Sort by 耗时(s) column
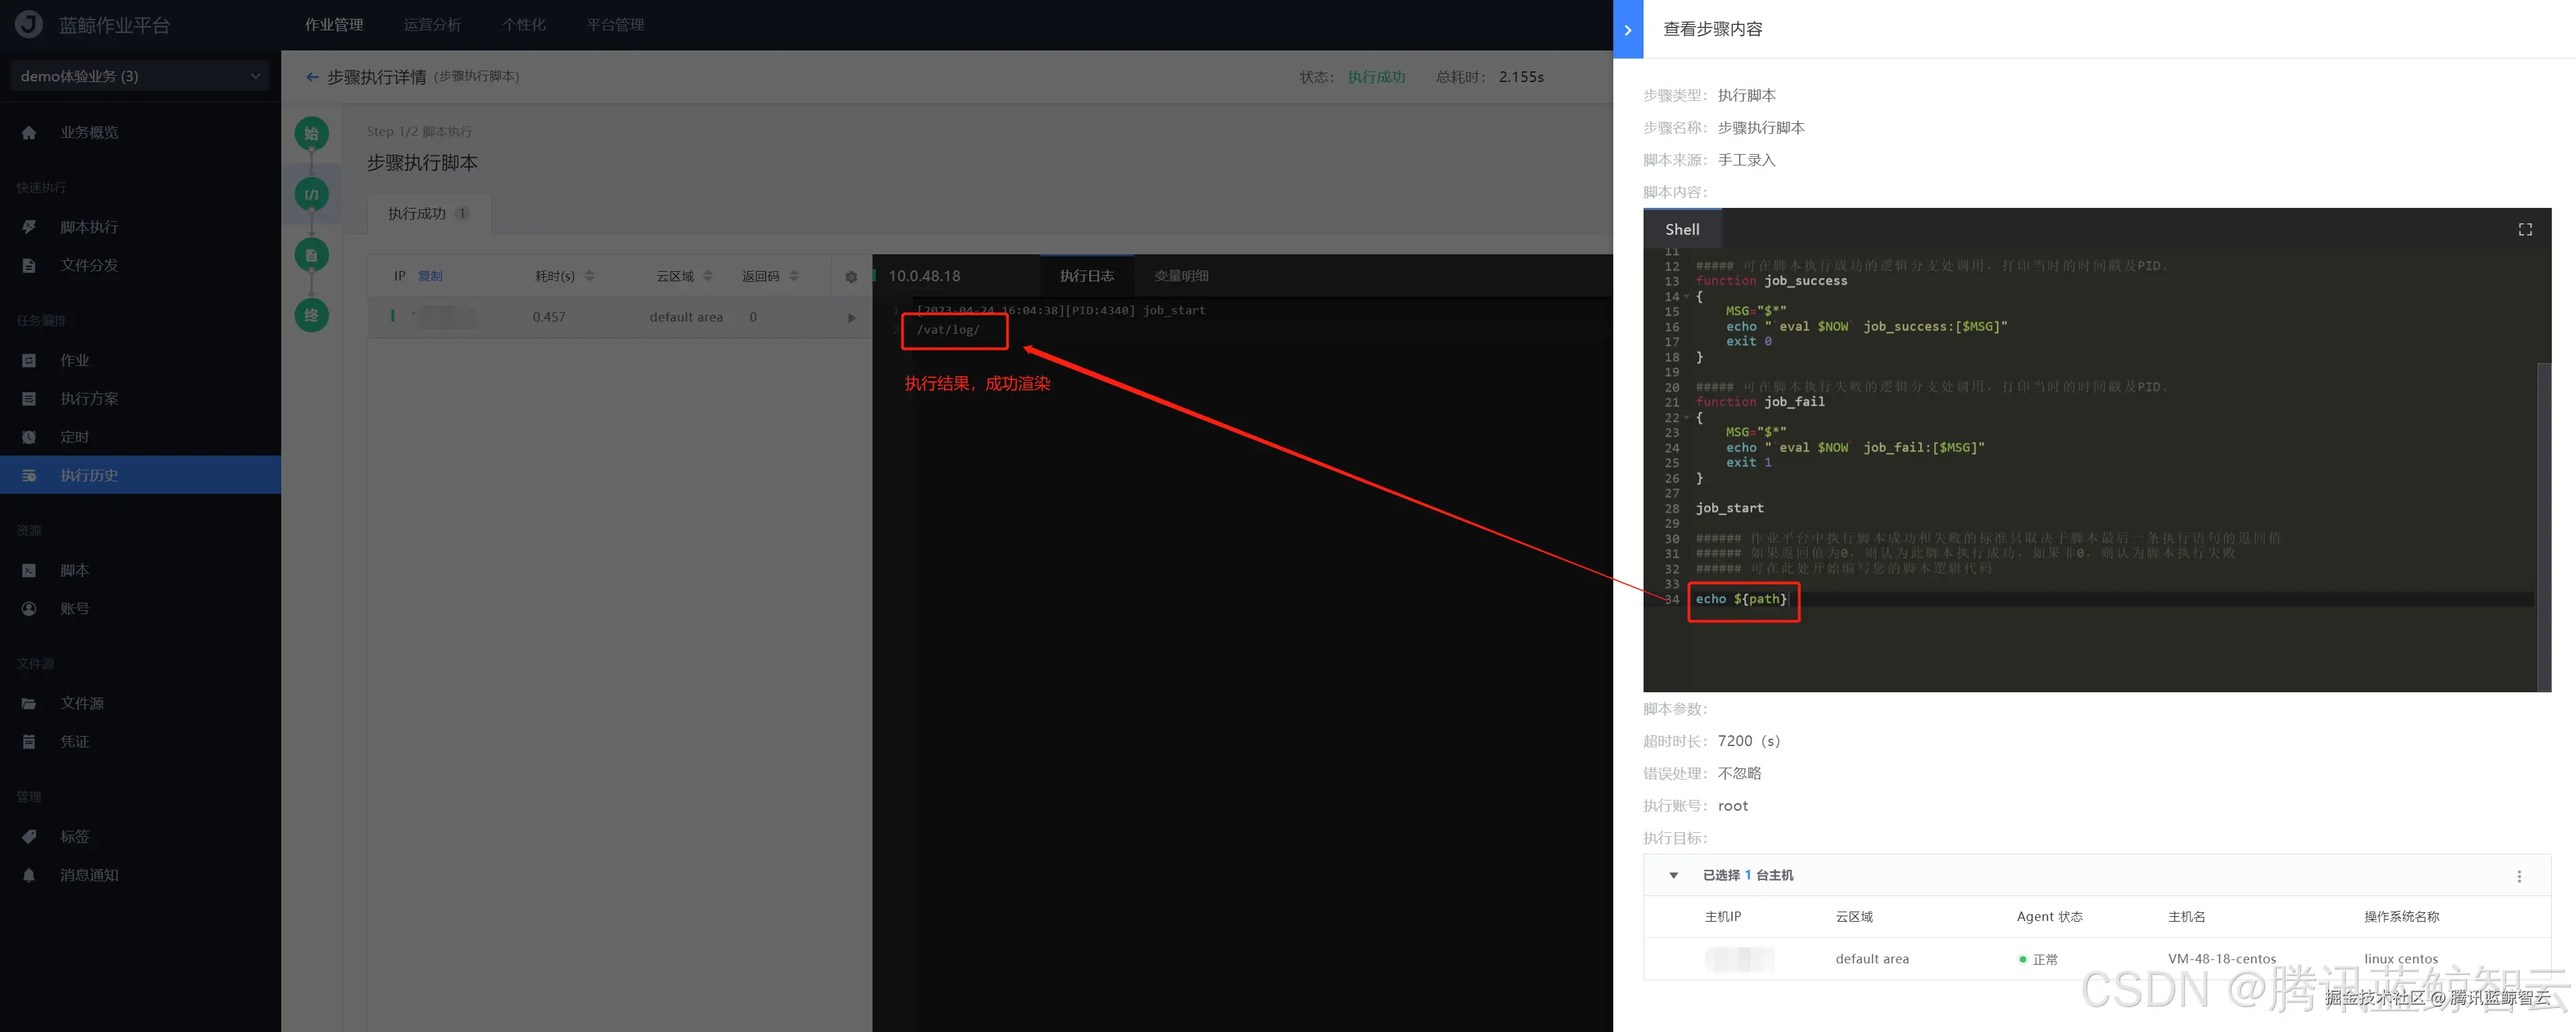 click(590, 276)
